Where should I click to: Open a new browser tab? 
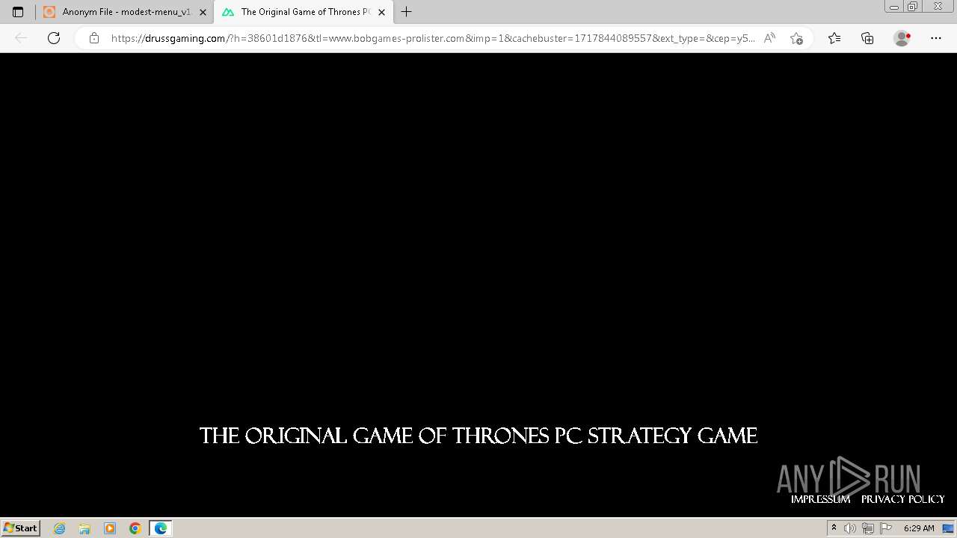tap(406, 12)
